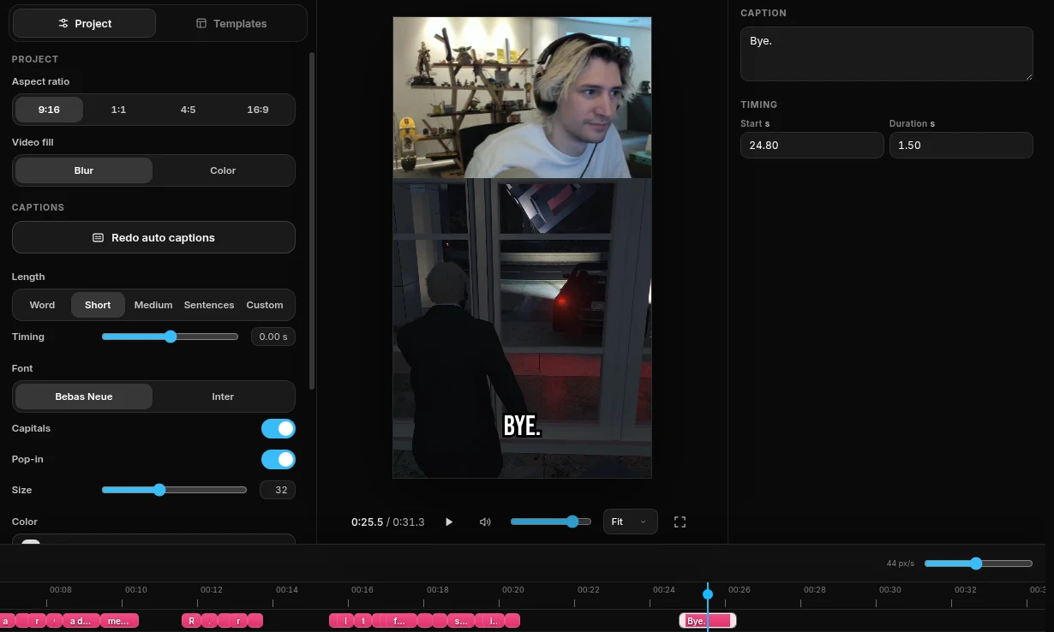The width and height of the screenshot is (1054, 632).
Task: Select the 'me...' caption clip on timeline
Action: [119, 621]
